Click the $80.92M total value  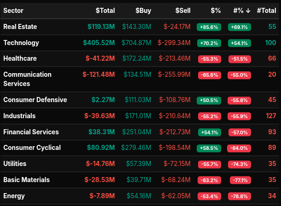(101, 148)
